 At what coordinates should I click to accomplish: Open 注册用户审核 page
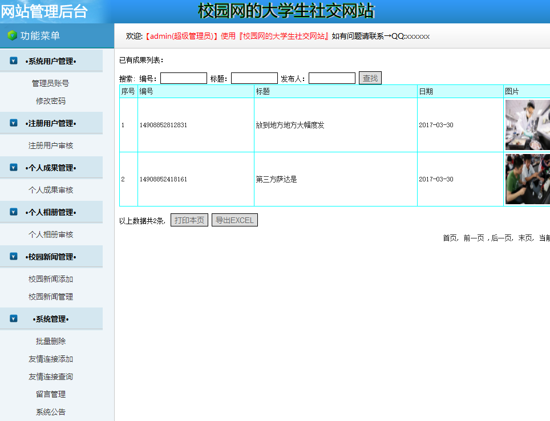51,145
